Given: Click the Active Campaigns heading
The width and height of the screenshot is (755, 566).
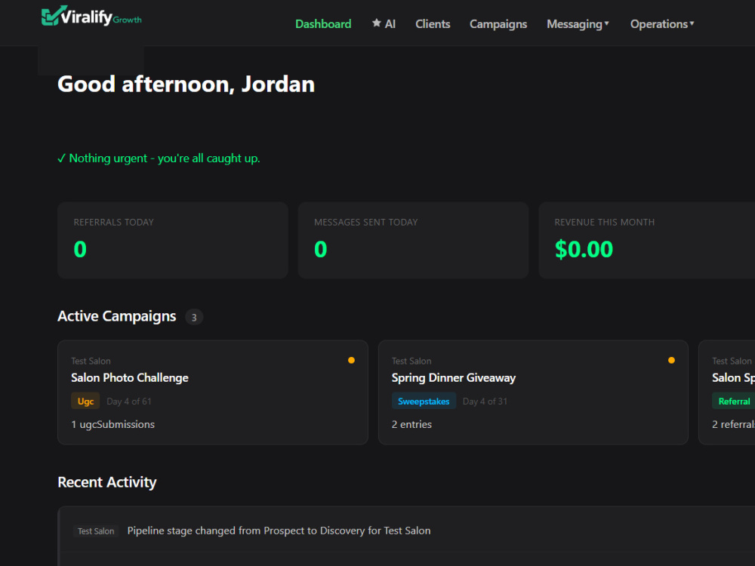Looking at the screenshot, I should [116, 316].
